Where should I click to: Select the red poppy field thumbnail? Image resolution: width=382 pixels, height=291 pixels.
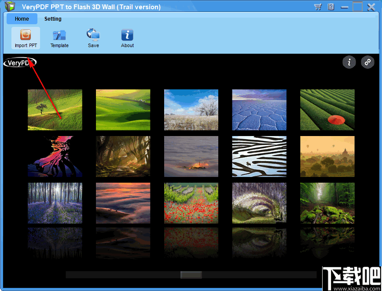point(191,203)
